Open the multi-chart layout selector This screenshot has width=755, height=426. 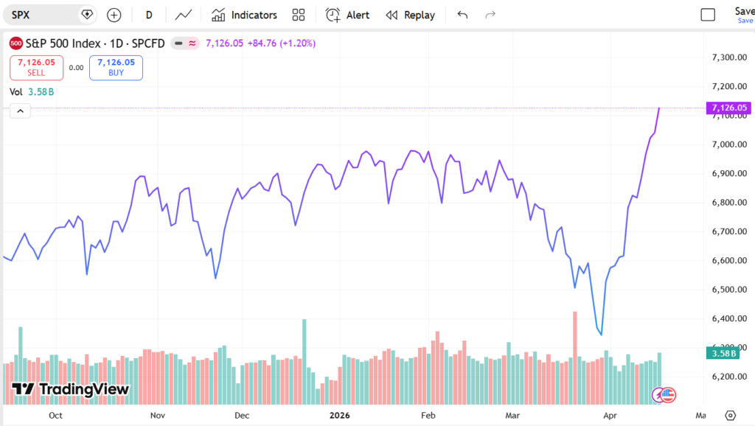[x=298, y=14]
